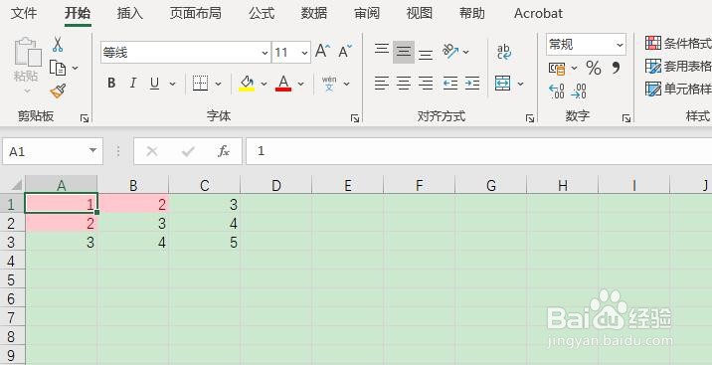Screen dimensions: 712x365
Task: Click increase indent icon
Action: click(472, 84)
